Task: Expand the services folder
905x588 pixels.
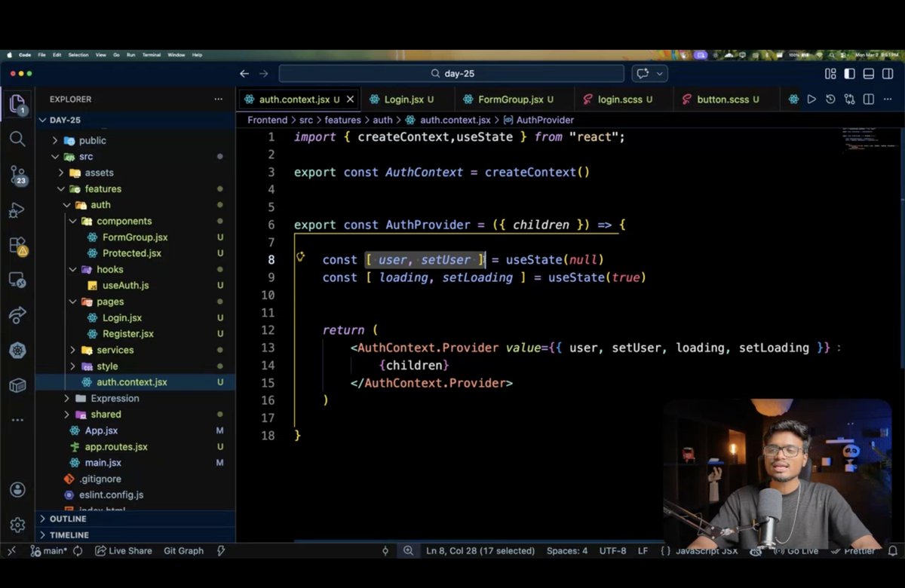Action: (73, 350)
